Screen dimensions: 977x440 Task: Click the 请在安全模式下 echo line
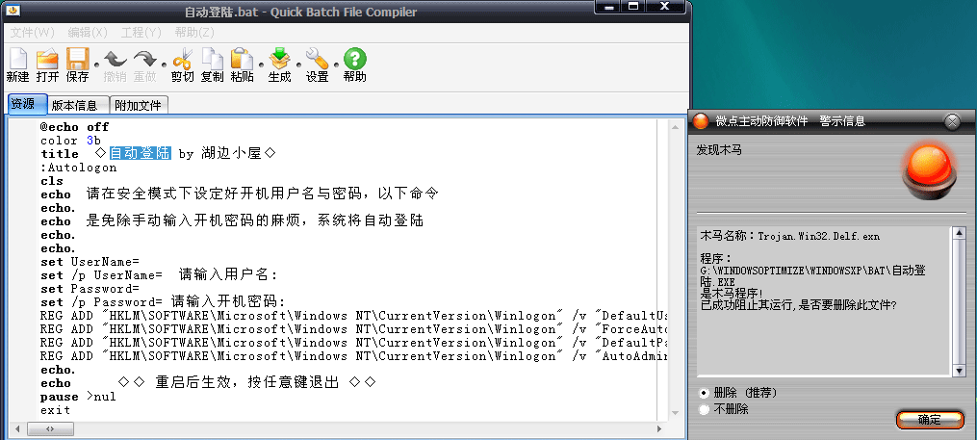click(240, 194)
